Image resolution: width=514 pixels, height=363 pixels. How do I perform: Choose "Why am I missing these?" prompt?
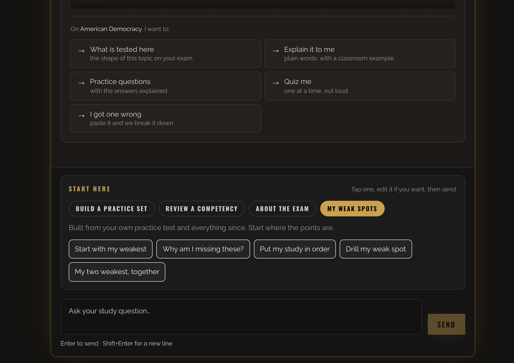coord(203,249)
